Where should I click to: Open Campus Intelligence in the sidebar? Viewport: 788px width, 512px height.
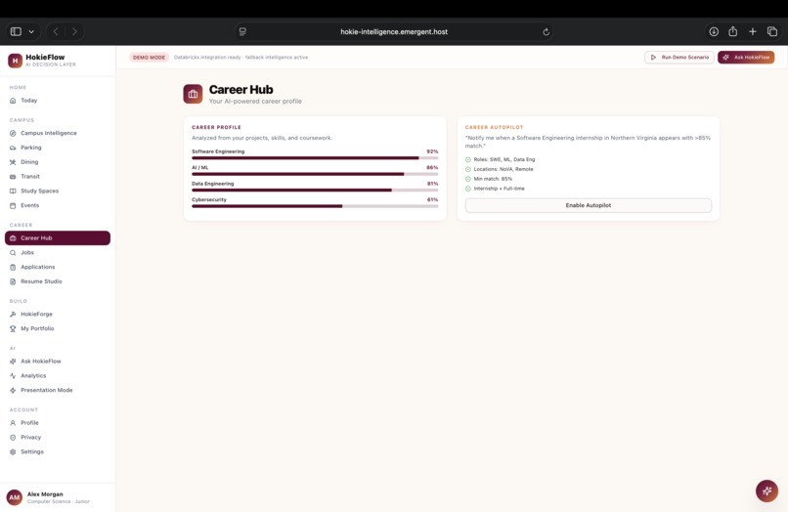pos(58,133)
